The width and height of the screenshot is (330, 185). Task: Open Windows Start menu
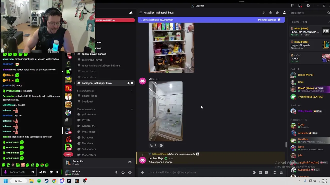pos(5,181)
